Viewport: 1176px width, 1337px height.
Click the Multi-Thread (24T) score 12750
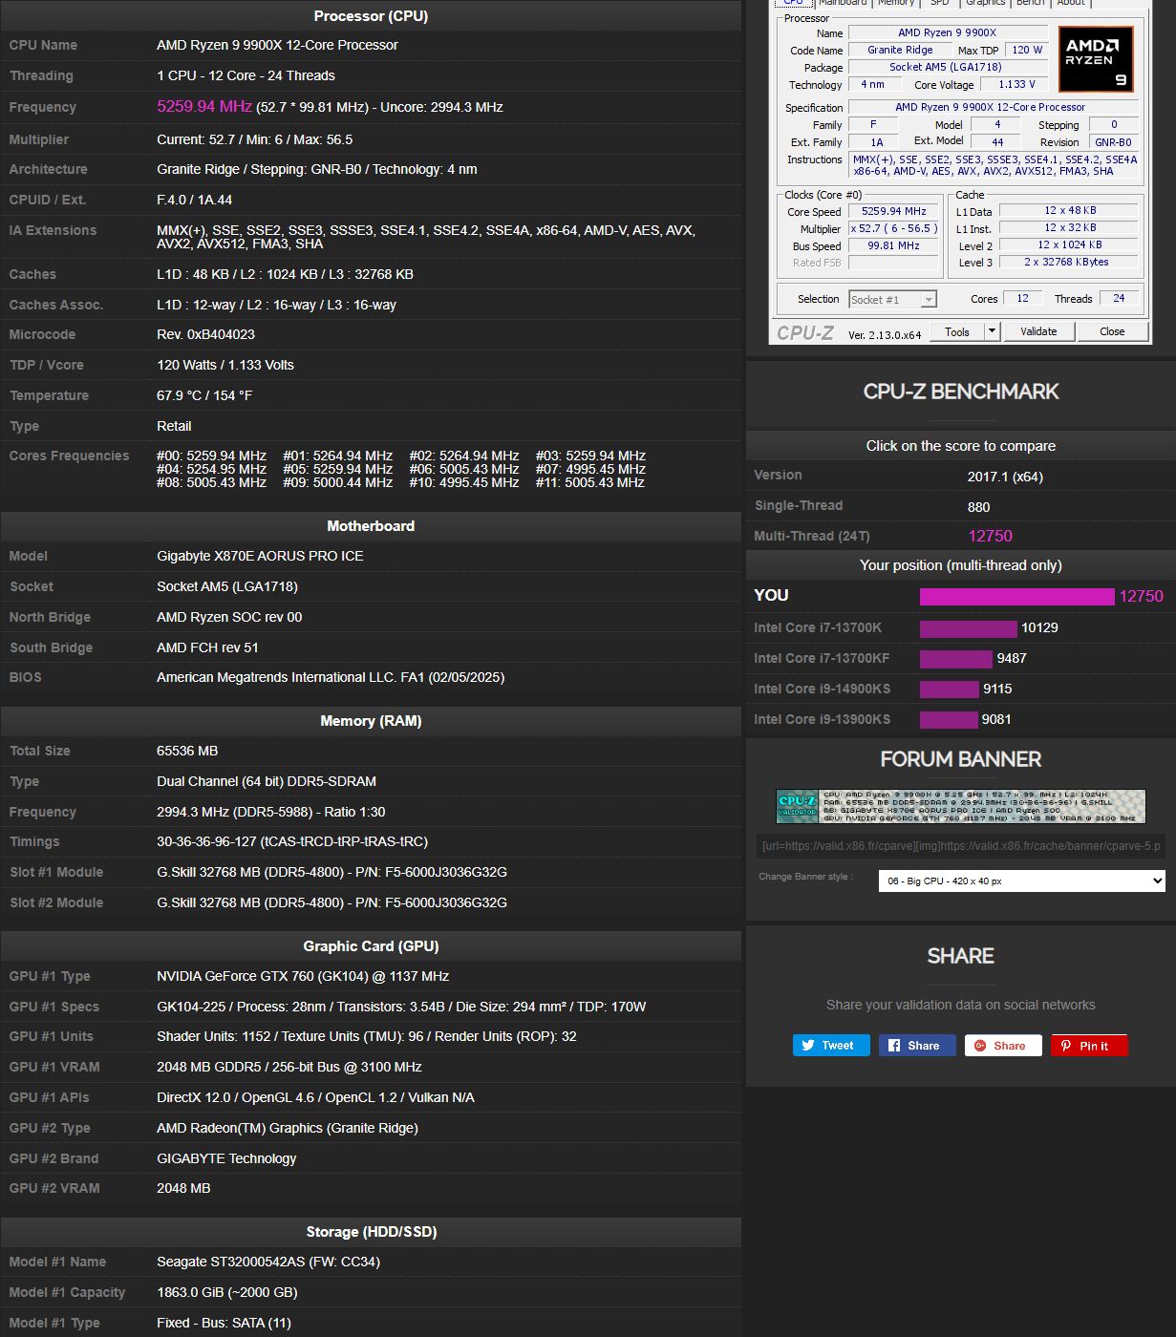point(990,537)
